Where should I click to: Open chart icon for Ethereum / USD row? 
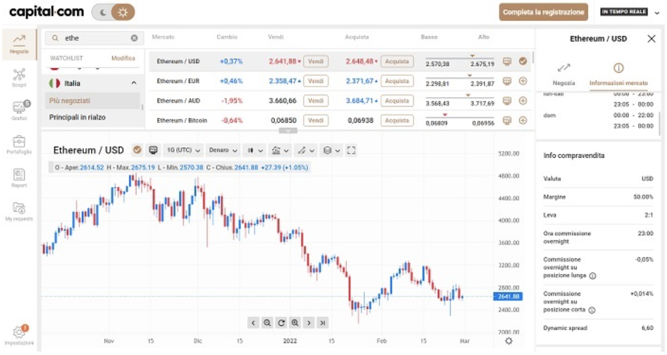click(507, 62)
